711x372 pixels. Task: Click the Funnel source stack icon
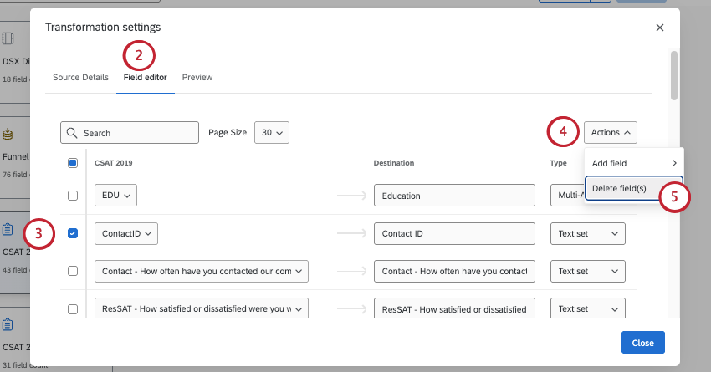8,134
